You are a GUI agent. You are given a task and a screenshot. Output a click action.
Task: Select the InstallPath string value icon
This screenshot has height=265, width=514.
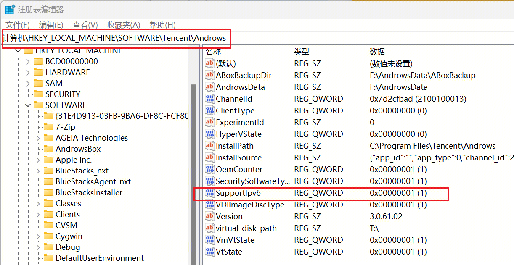pos(209,146)
